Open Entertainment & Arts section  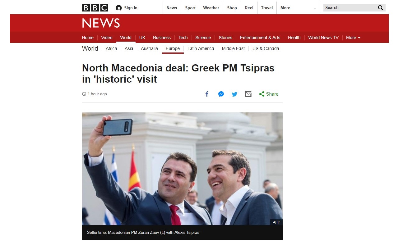(260, 38)
